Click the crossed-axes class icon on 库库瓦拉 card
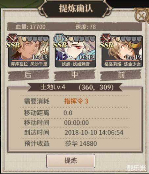149x174 pixels. (12, 38)
